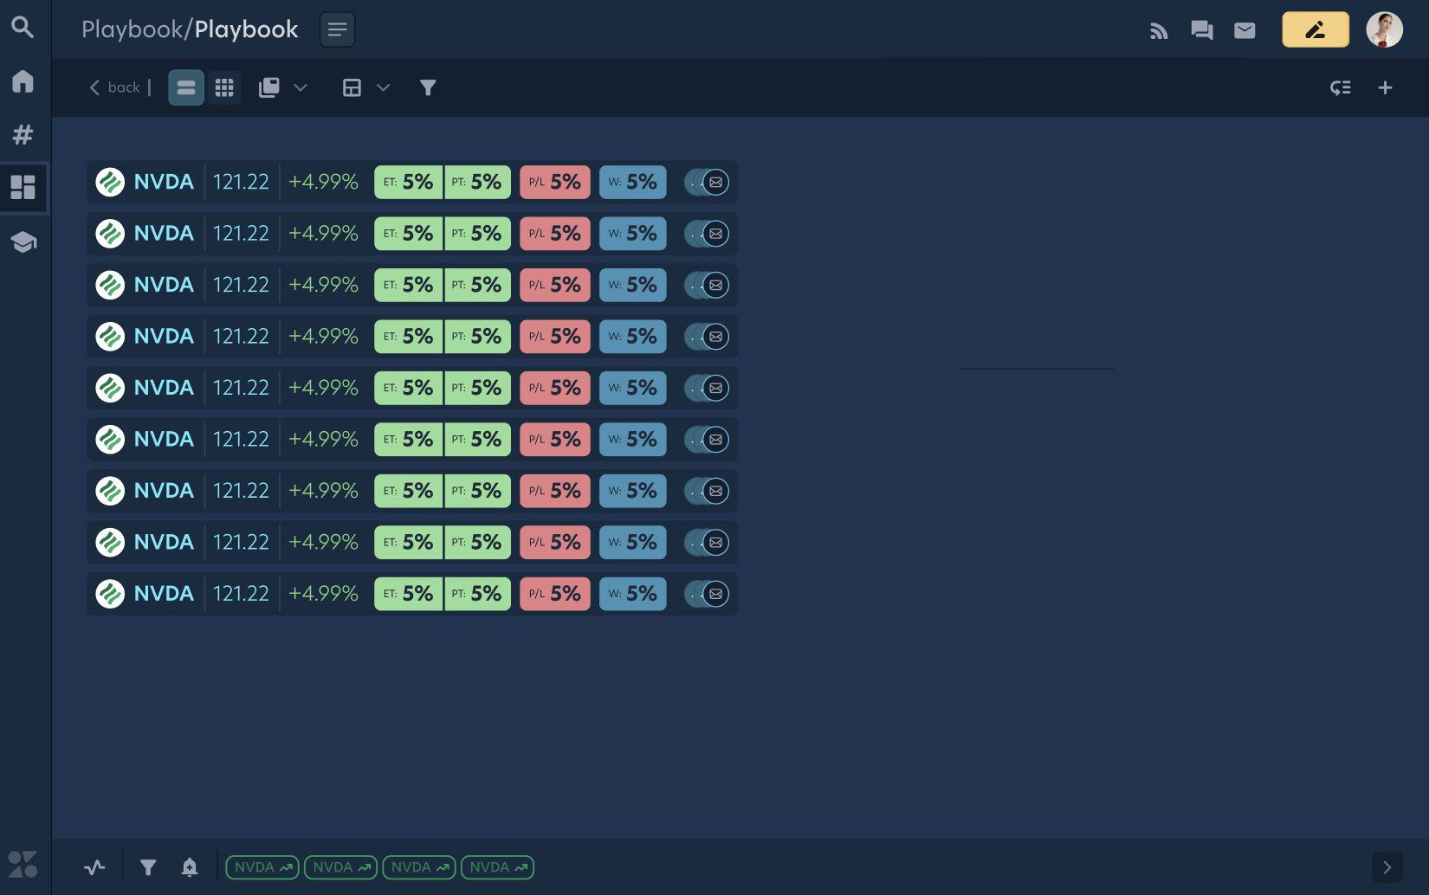1429x895 pixels.
Task: Click the 121.22 price in the ninth row
Action: coord(241,595)
